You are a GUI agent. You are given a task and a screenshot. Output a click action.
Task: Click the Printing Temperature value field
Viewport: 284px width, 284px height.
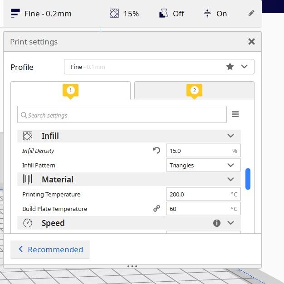pos(203,194)
